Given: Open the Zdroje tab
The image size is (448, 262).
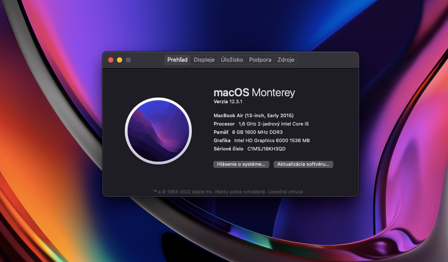Looking at the screenshot, I should (286, 59).
